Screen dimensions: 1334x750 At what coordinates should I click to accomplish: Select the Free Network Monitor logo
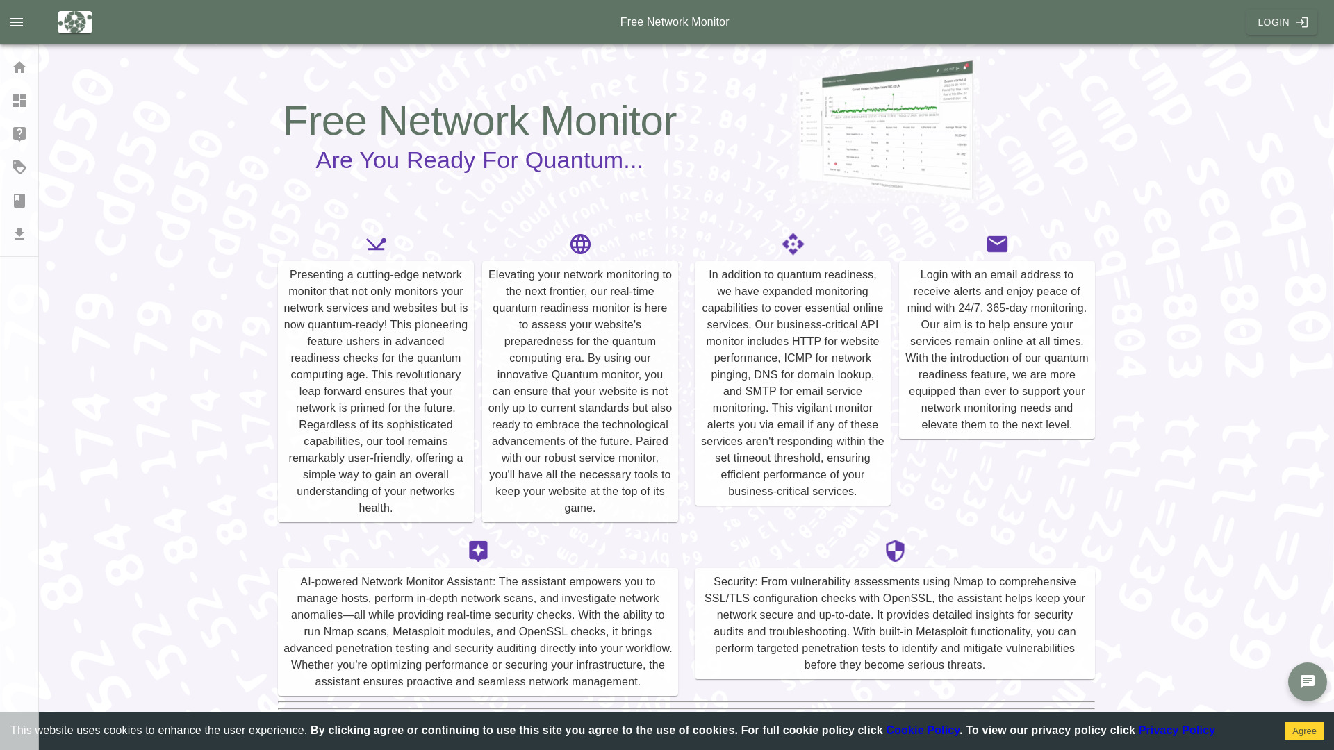[x=75, y=22]
